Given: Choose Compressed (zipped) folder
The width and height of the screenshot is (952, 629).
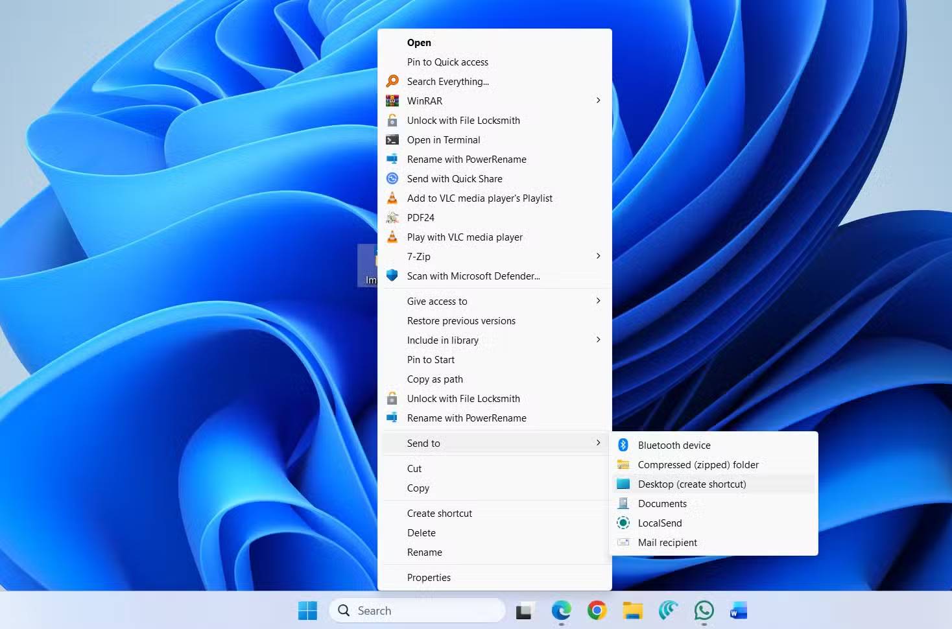Looking at the screenshot, I should (x=698, y=464).
